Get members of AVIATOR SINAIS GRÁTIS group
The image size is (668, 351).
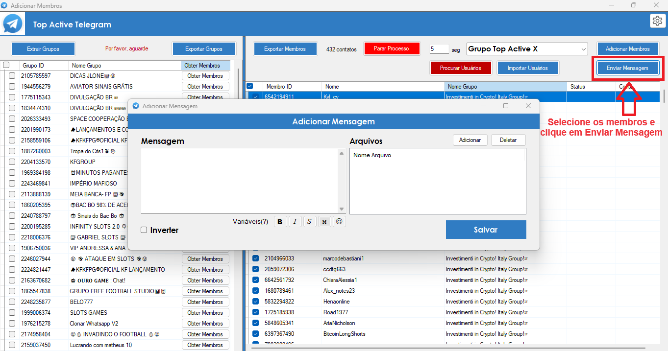(205, 87)
